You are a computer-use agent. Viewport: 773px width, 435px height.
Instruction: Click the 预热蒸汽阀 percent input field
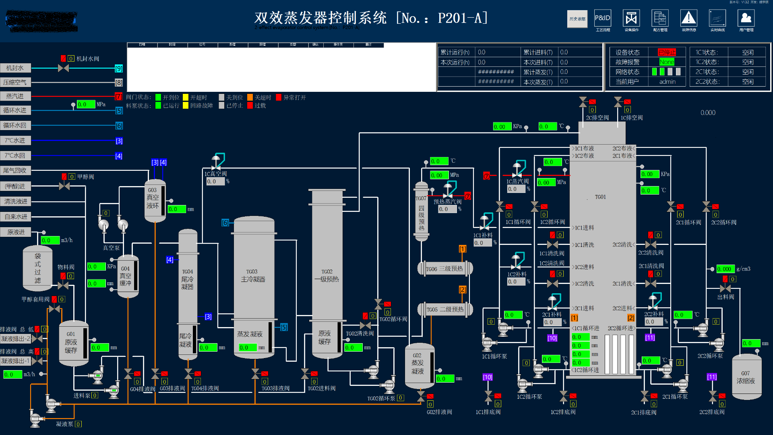[447, 209]
